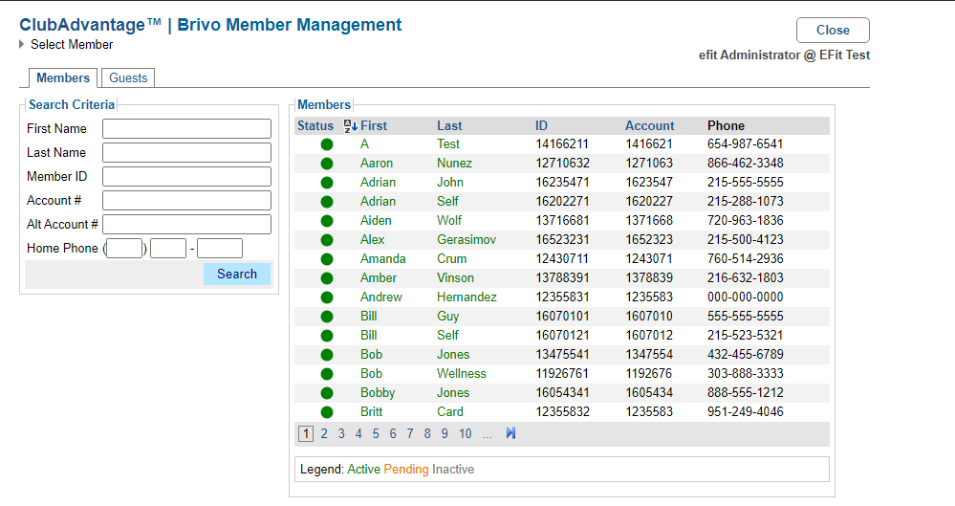This screenshot has width=955, height=506.
Task: Click Inactive in the legend
Action: tap(453, 470)
